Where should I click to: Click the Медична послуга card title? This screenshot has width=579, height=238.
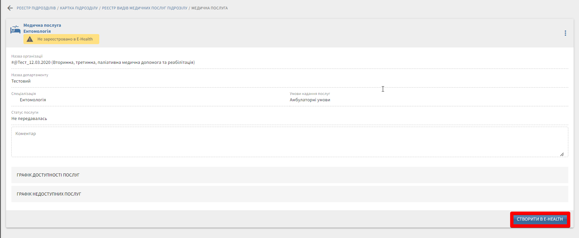click(x=42, y=25)
